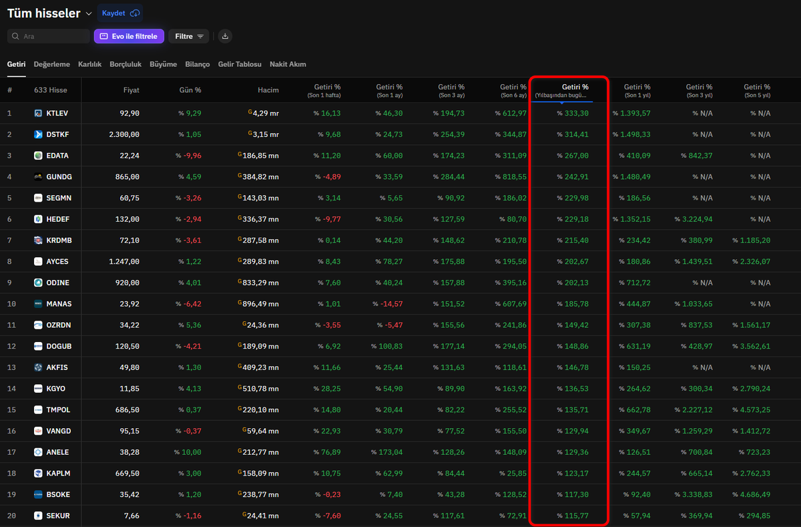This screenshot has height=527, width=801.
Task: Click the SEKUR stock logo icon
Action: click(x=38, y=516)
